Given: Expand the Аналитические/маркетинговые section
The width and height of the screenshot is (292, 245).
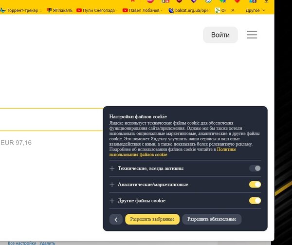Looking at the screenshot, I should [x=112, y=185].
